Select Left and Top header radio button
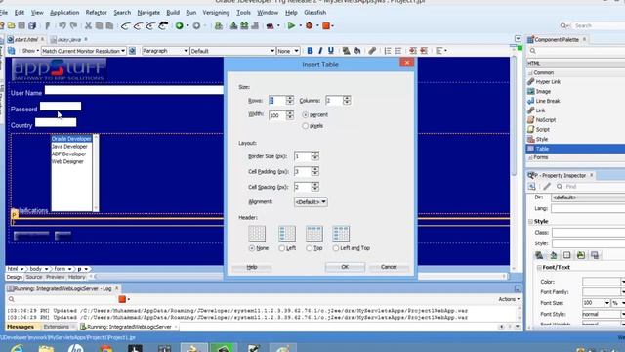625x352 pixels. click(336, 248)
